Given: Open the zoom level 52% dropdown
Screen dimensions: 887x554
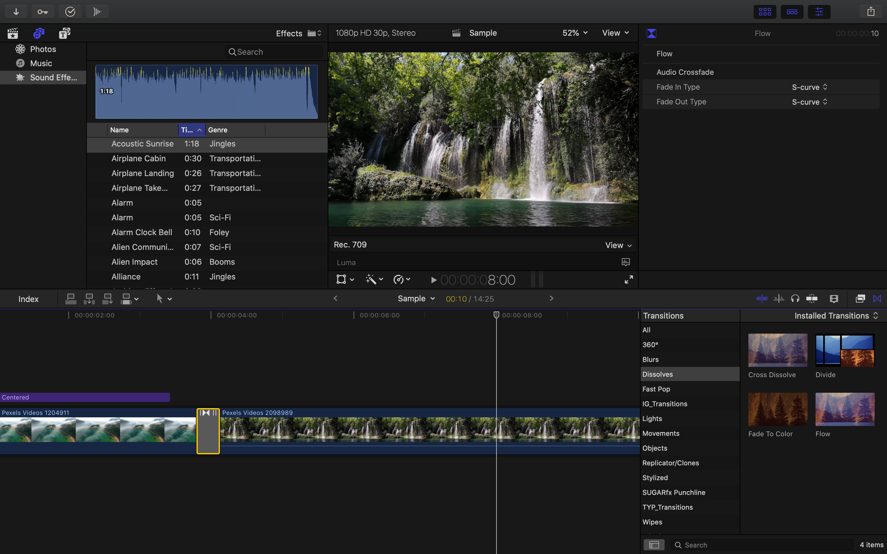Looking at the screenshot, I should (574, 33).
